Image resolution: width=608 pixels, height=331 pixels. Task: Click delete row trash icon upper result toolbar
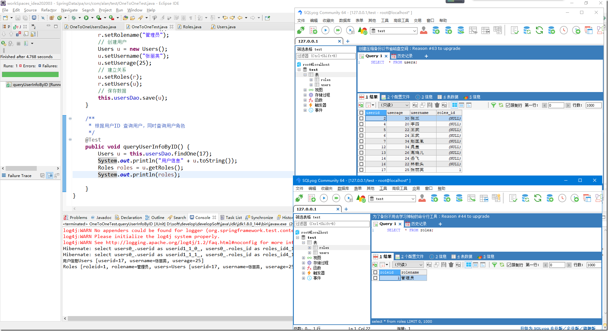(x=437, y=105)
